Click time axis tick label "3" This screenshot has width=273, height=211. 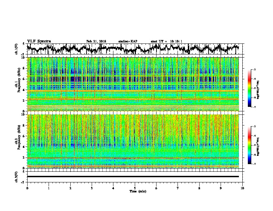92,188
